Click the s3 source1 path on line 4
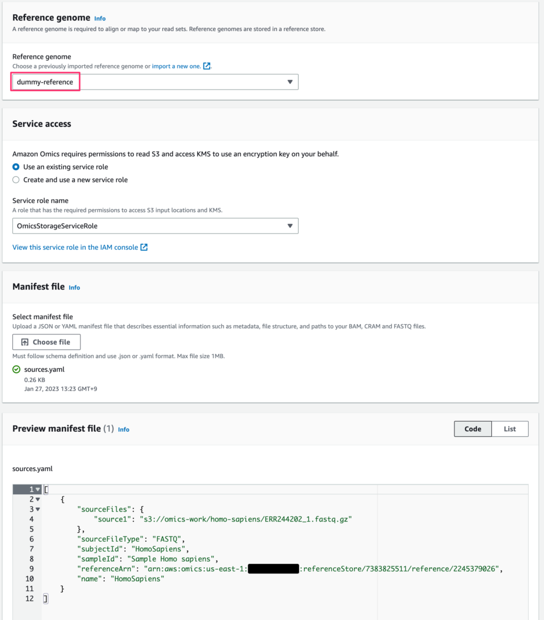544x620 pixels. click(x=245, y=519)
